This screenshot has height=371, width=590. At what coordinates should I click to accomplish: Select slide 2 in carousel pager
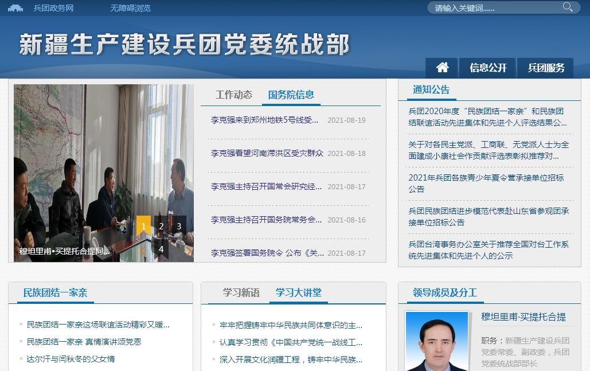(161, 226)
